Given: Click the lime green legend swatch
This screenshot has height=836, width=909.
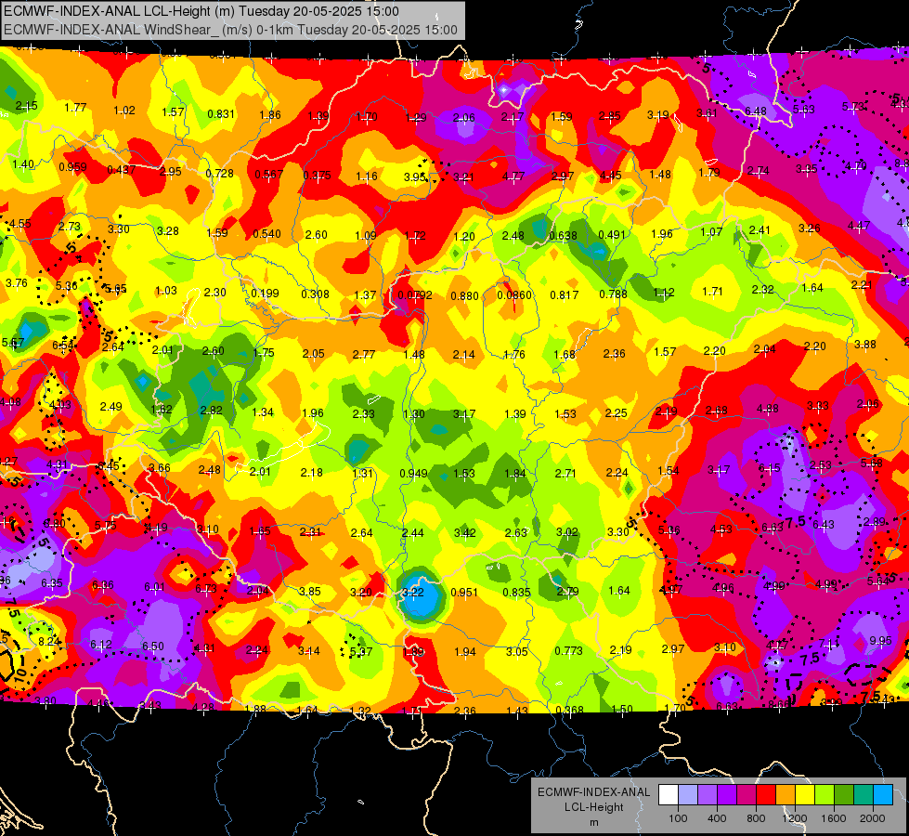Looking at the screenshot, I should 825,794.
